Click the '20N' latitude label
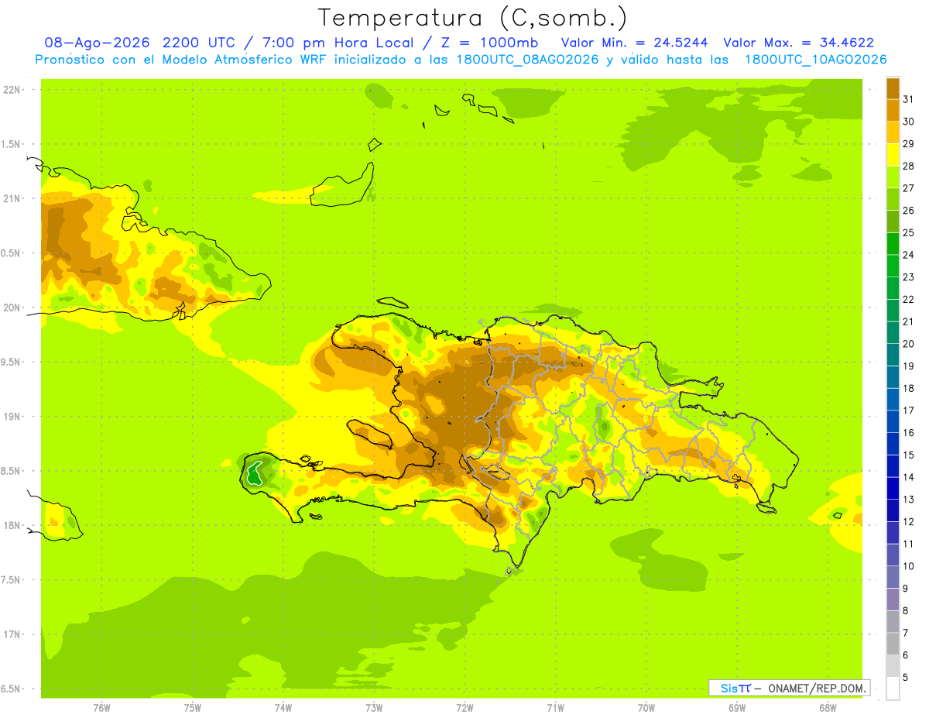Image resolution: width=929 pixels, height=718 pixels. 12,307
